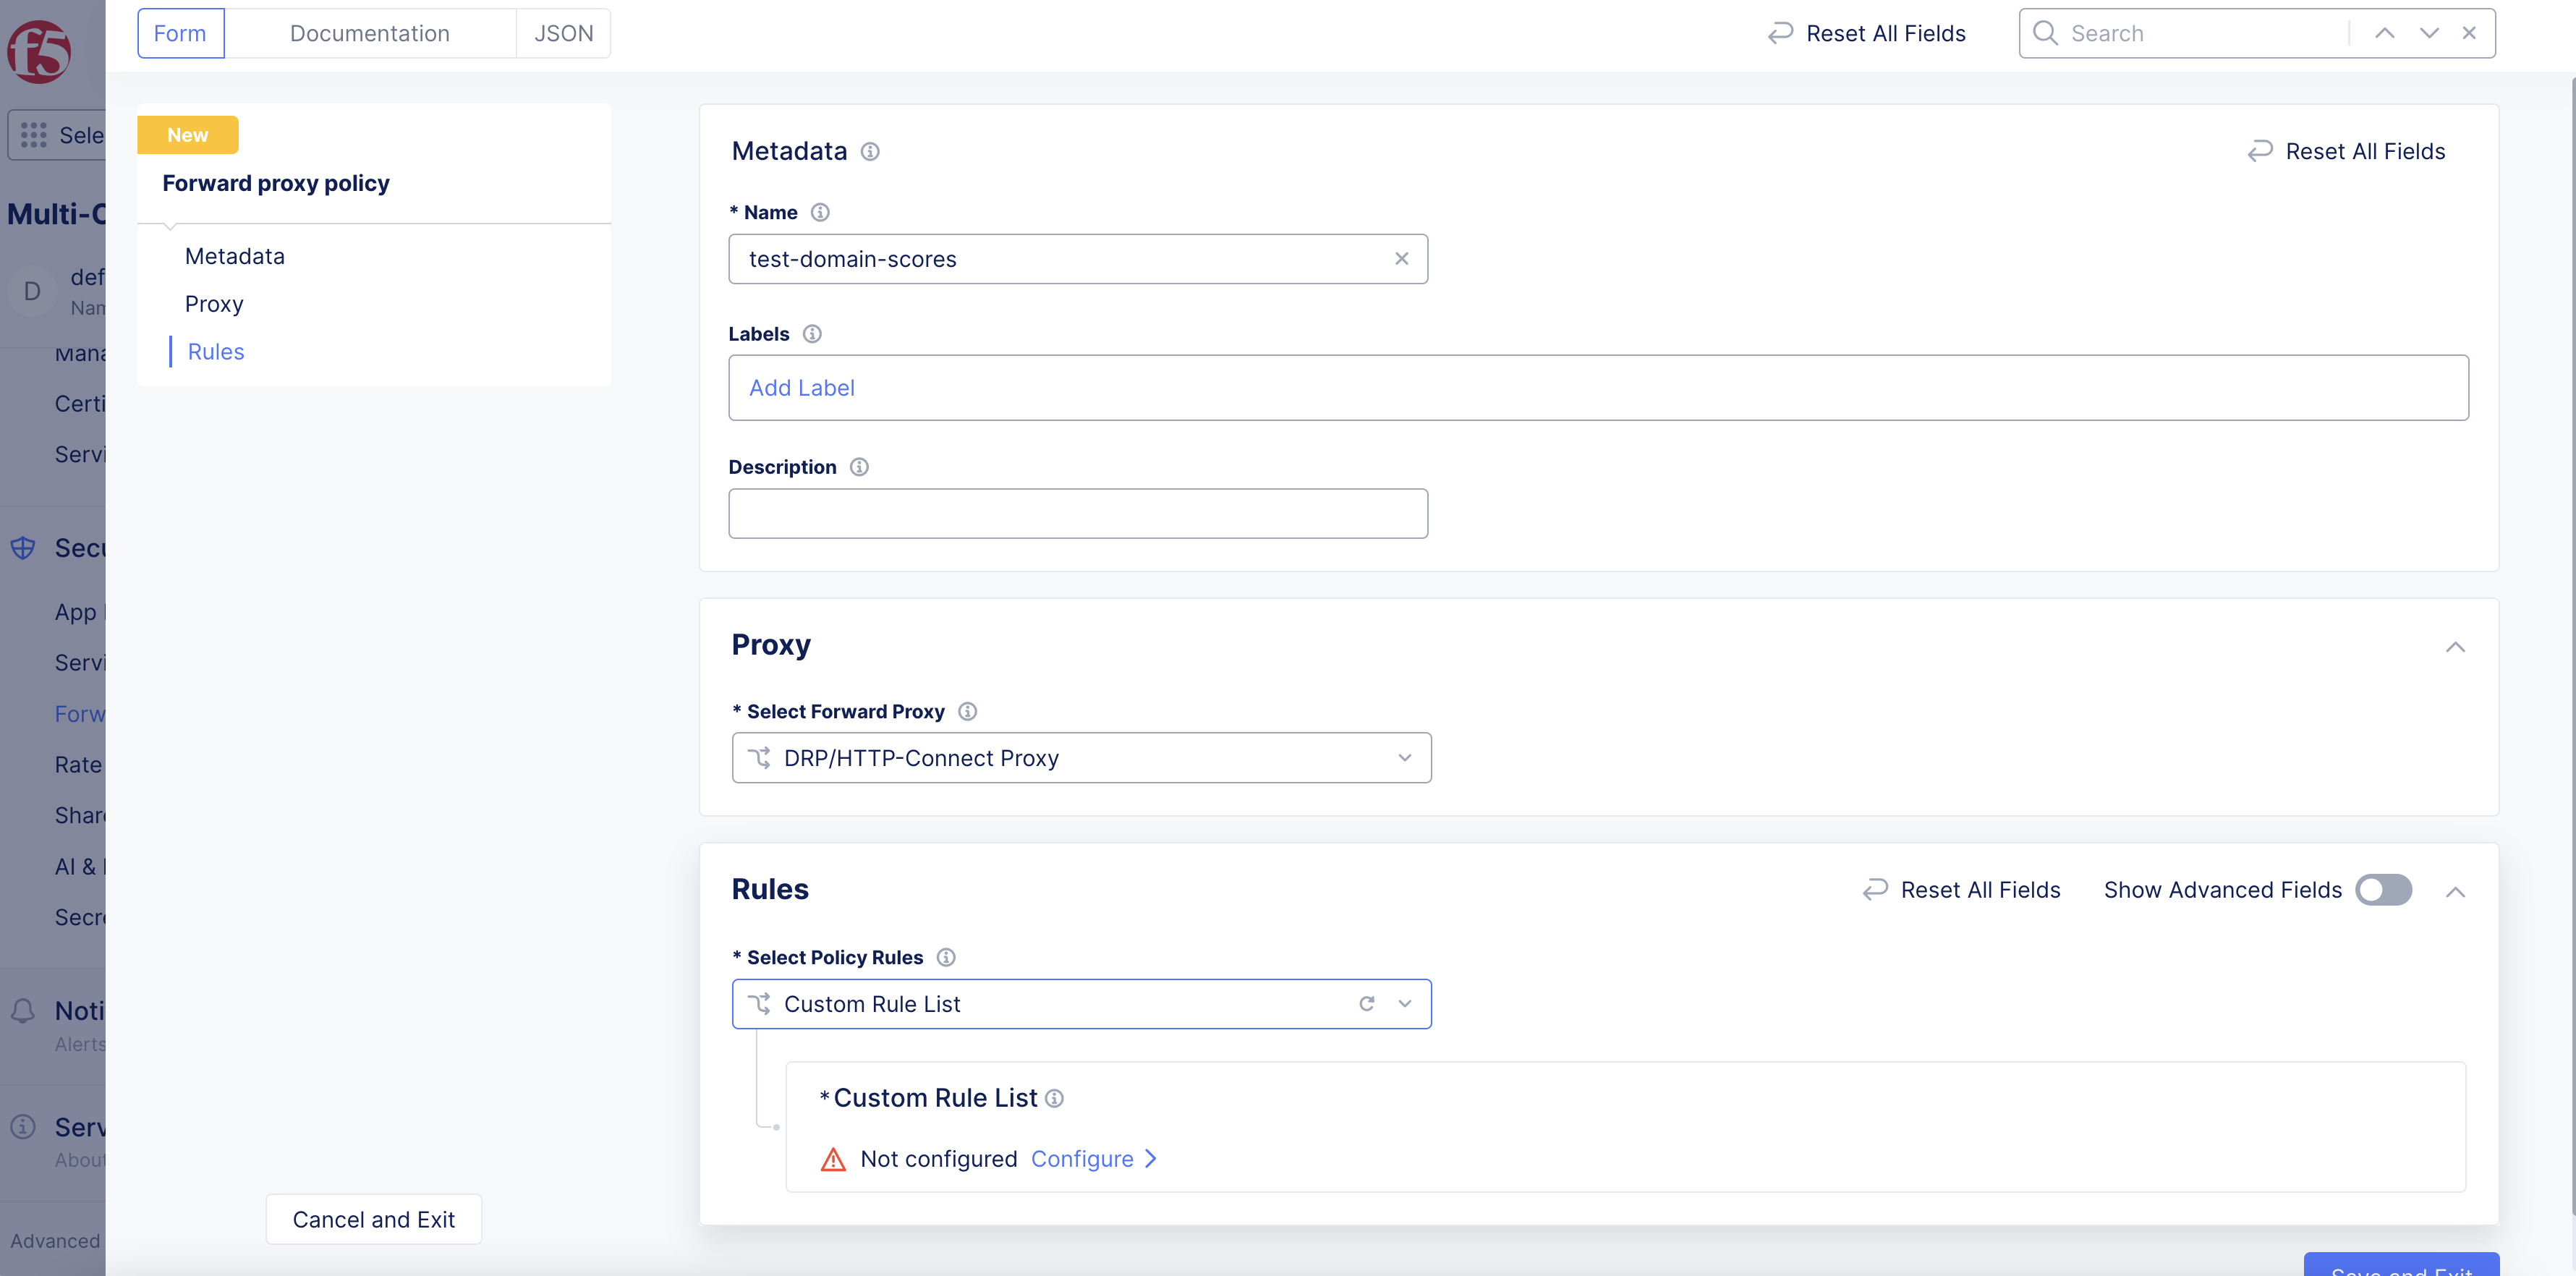Click the Configure link under Custom Rule List
Image resolution: width=2576 pixels, height=1276 pixels.
1084,1158
